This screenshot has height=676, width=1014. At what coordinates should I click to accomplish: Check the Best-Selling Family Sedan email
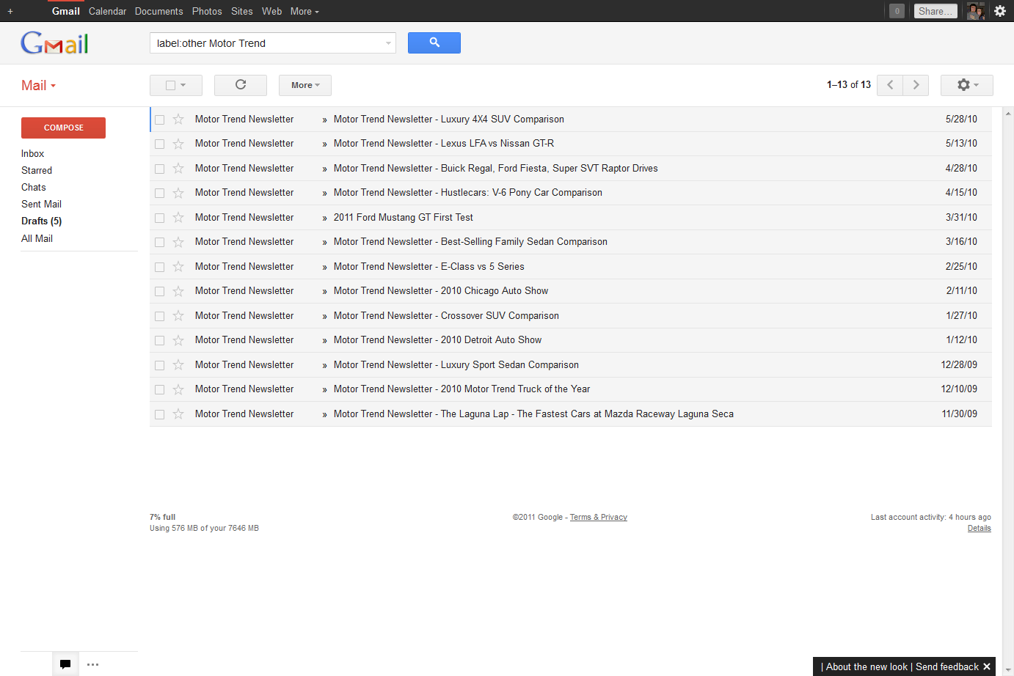[x=159, y=242]
